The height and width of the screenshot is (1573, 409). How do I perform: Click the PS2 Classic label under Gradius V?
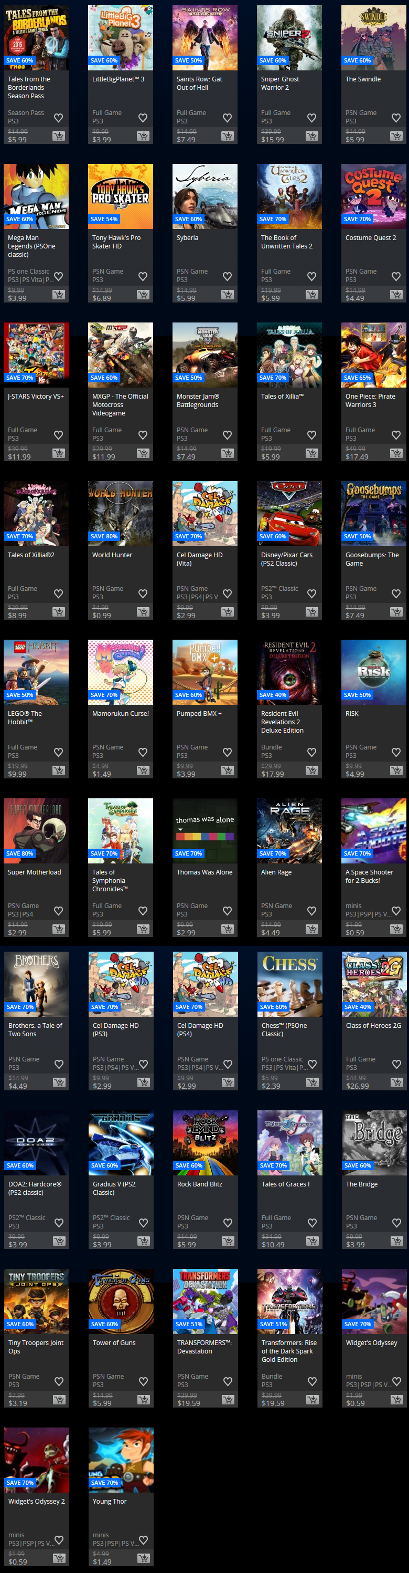click(111, 1217)
